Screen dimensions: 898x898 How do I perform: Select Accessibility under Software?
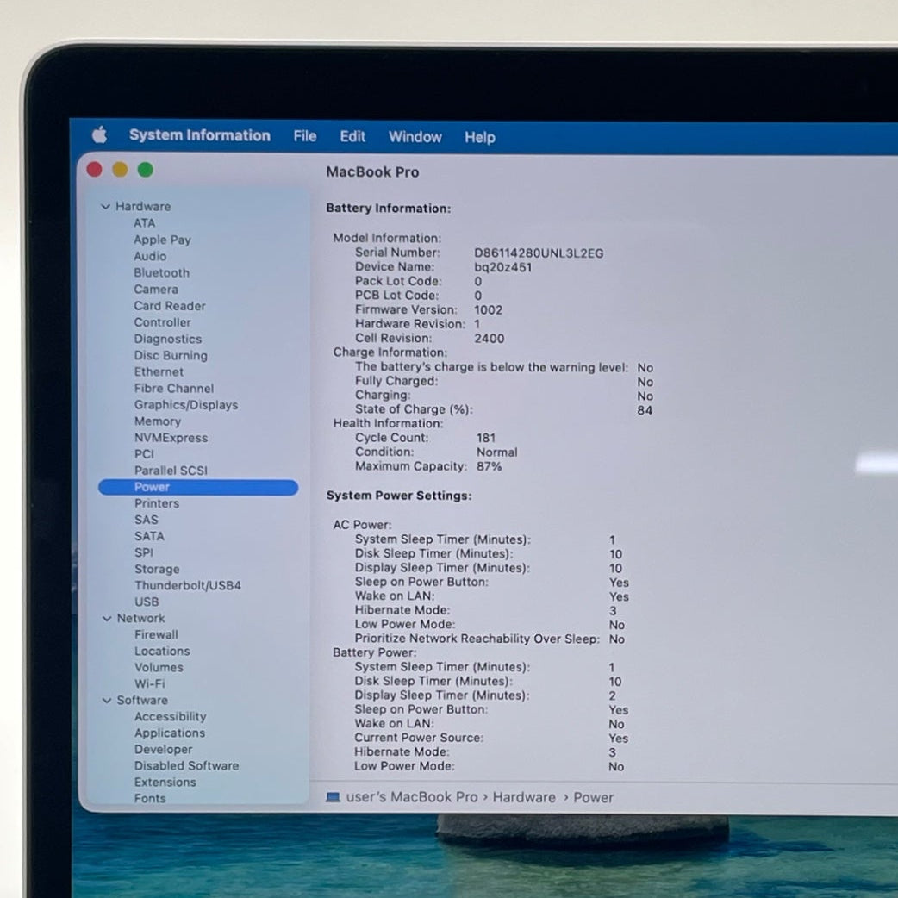point(170,717)
